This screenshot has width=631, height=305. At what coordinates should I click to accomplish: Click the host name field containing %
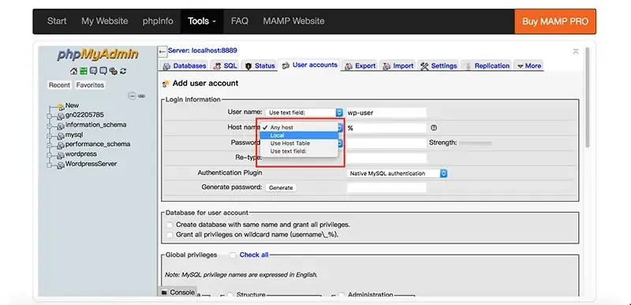(x=386, y=128)
